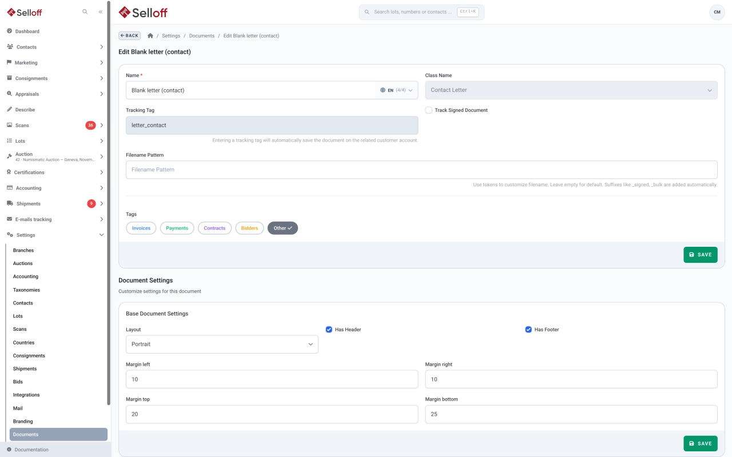Click the E-mails tracking envelope icon
The width and height of the screenshot is (732, 457).
point(9,219)
